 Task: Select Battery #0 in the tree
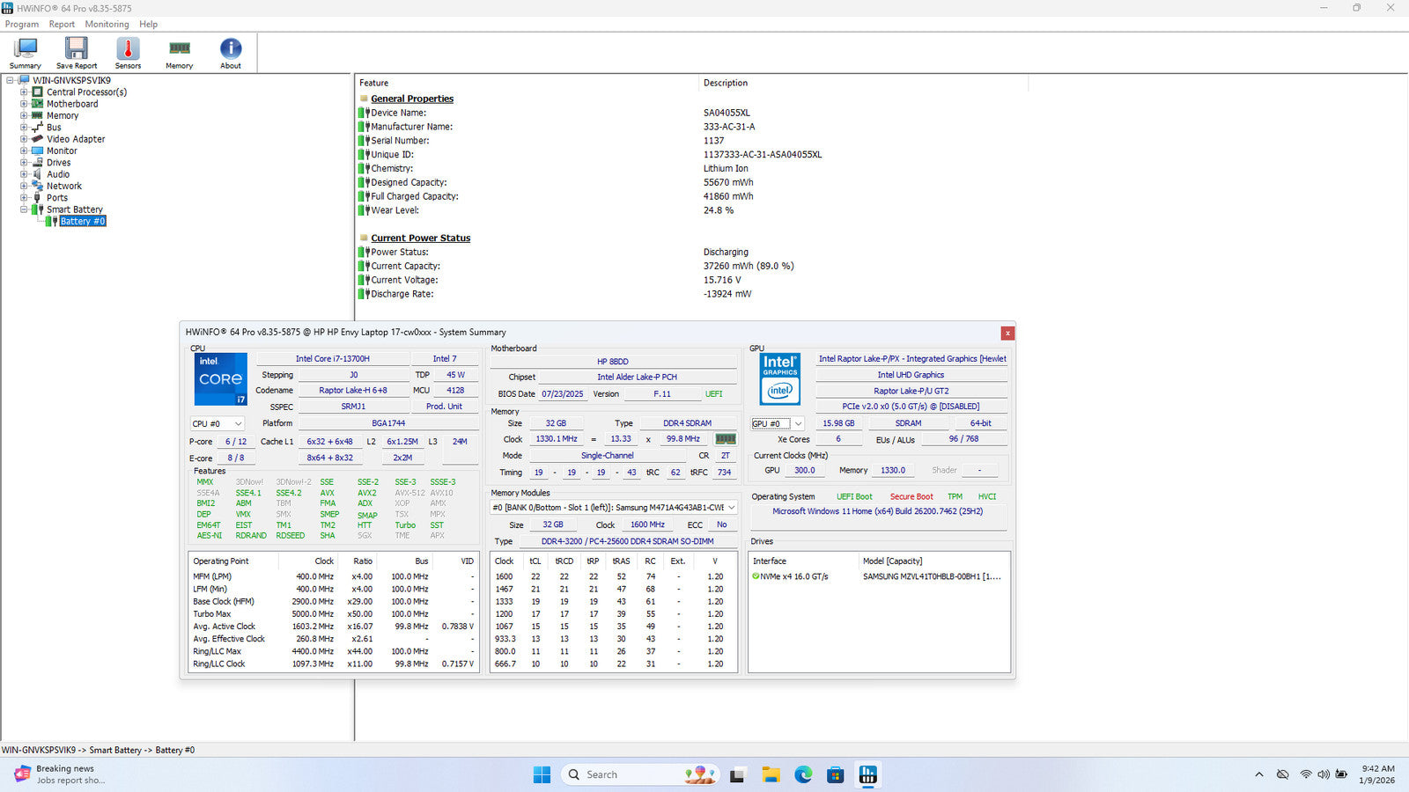pos(83,222)
